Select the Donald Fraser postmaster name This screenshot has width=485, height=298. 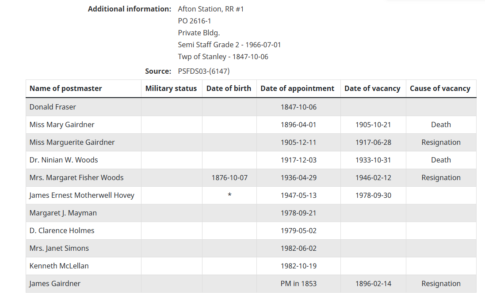[x=53, y=107]
